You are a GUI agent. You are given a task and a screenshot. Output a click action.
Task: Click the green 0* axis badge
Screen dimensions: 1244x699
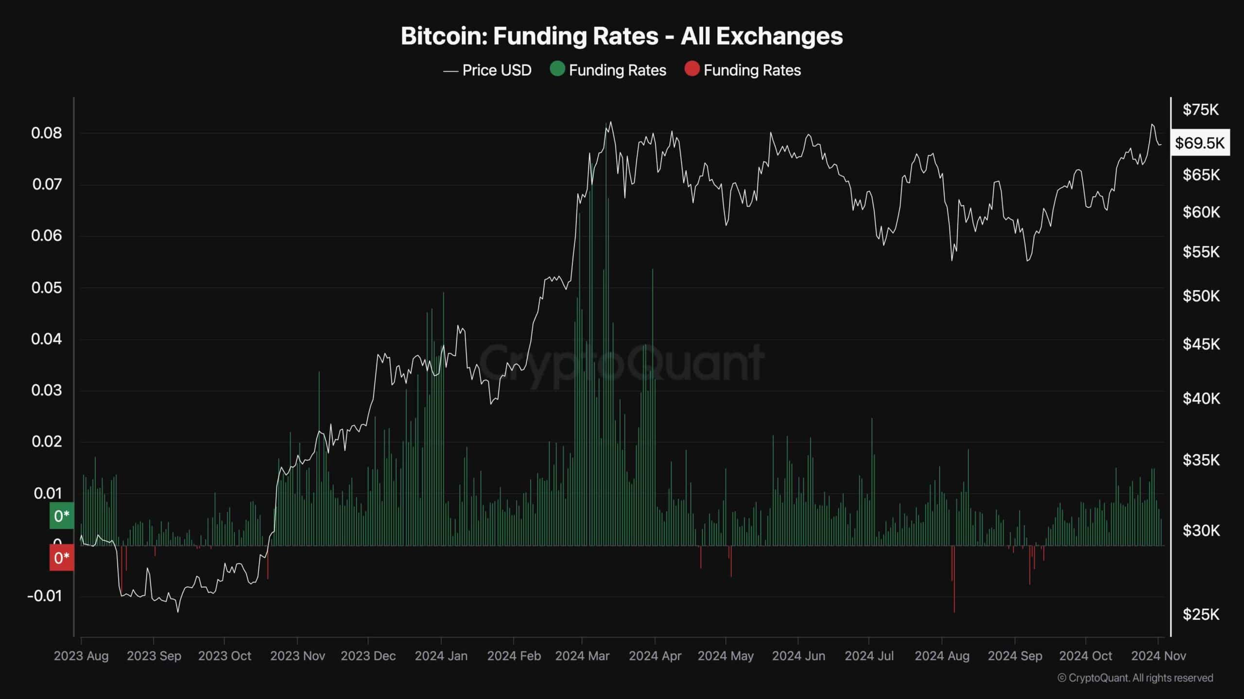click(x=62, y=516)
